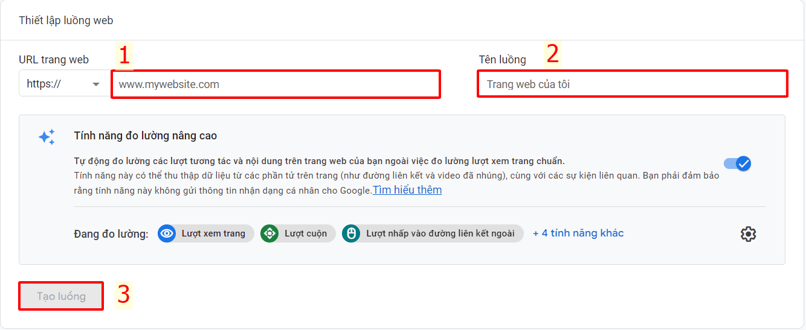Open the Tìm hiểu thêm link
Image resolution: width=806 pixels, height=330 pixels.
point(407,190)
